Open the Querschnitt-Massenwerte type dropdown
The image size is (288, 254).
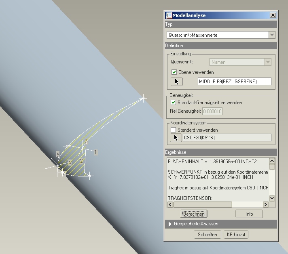coord(272,35)
